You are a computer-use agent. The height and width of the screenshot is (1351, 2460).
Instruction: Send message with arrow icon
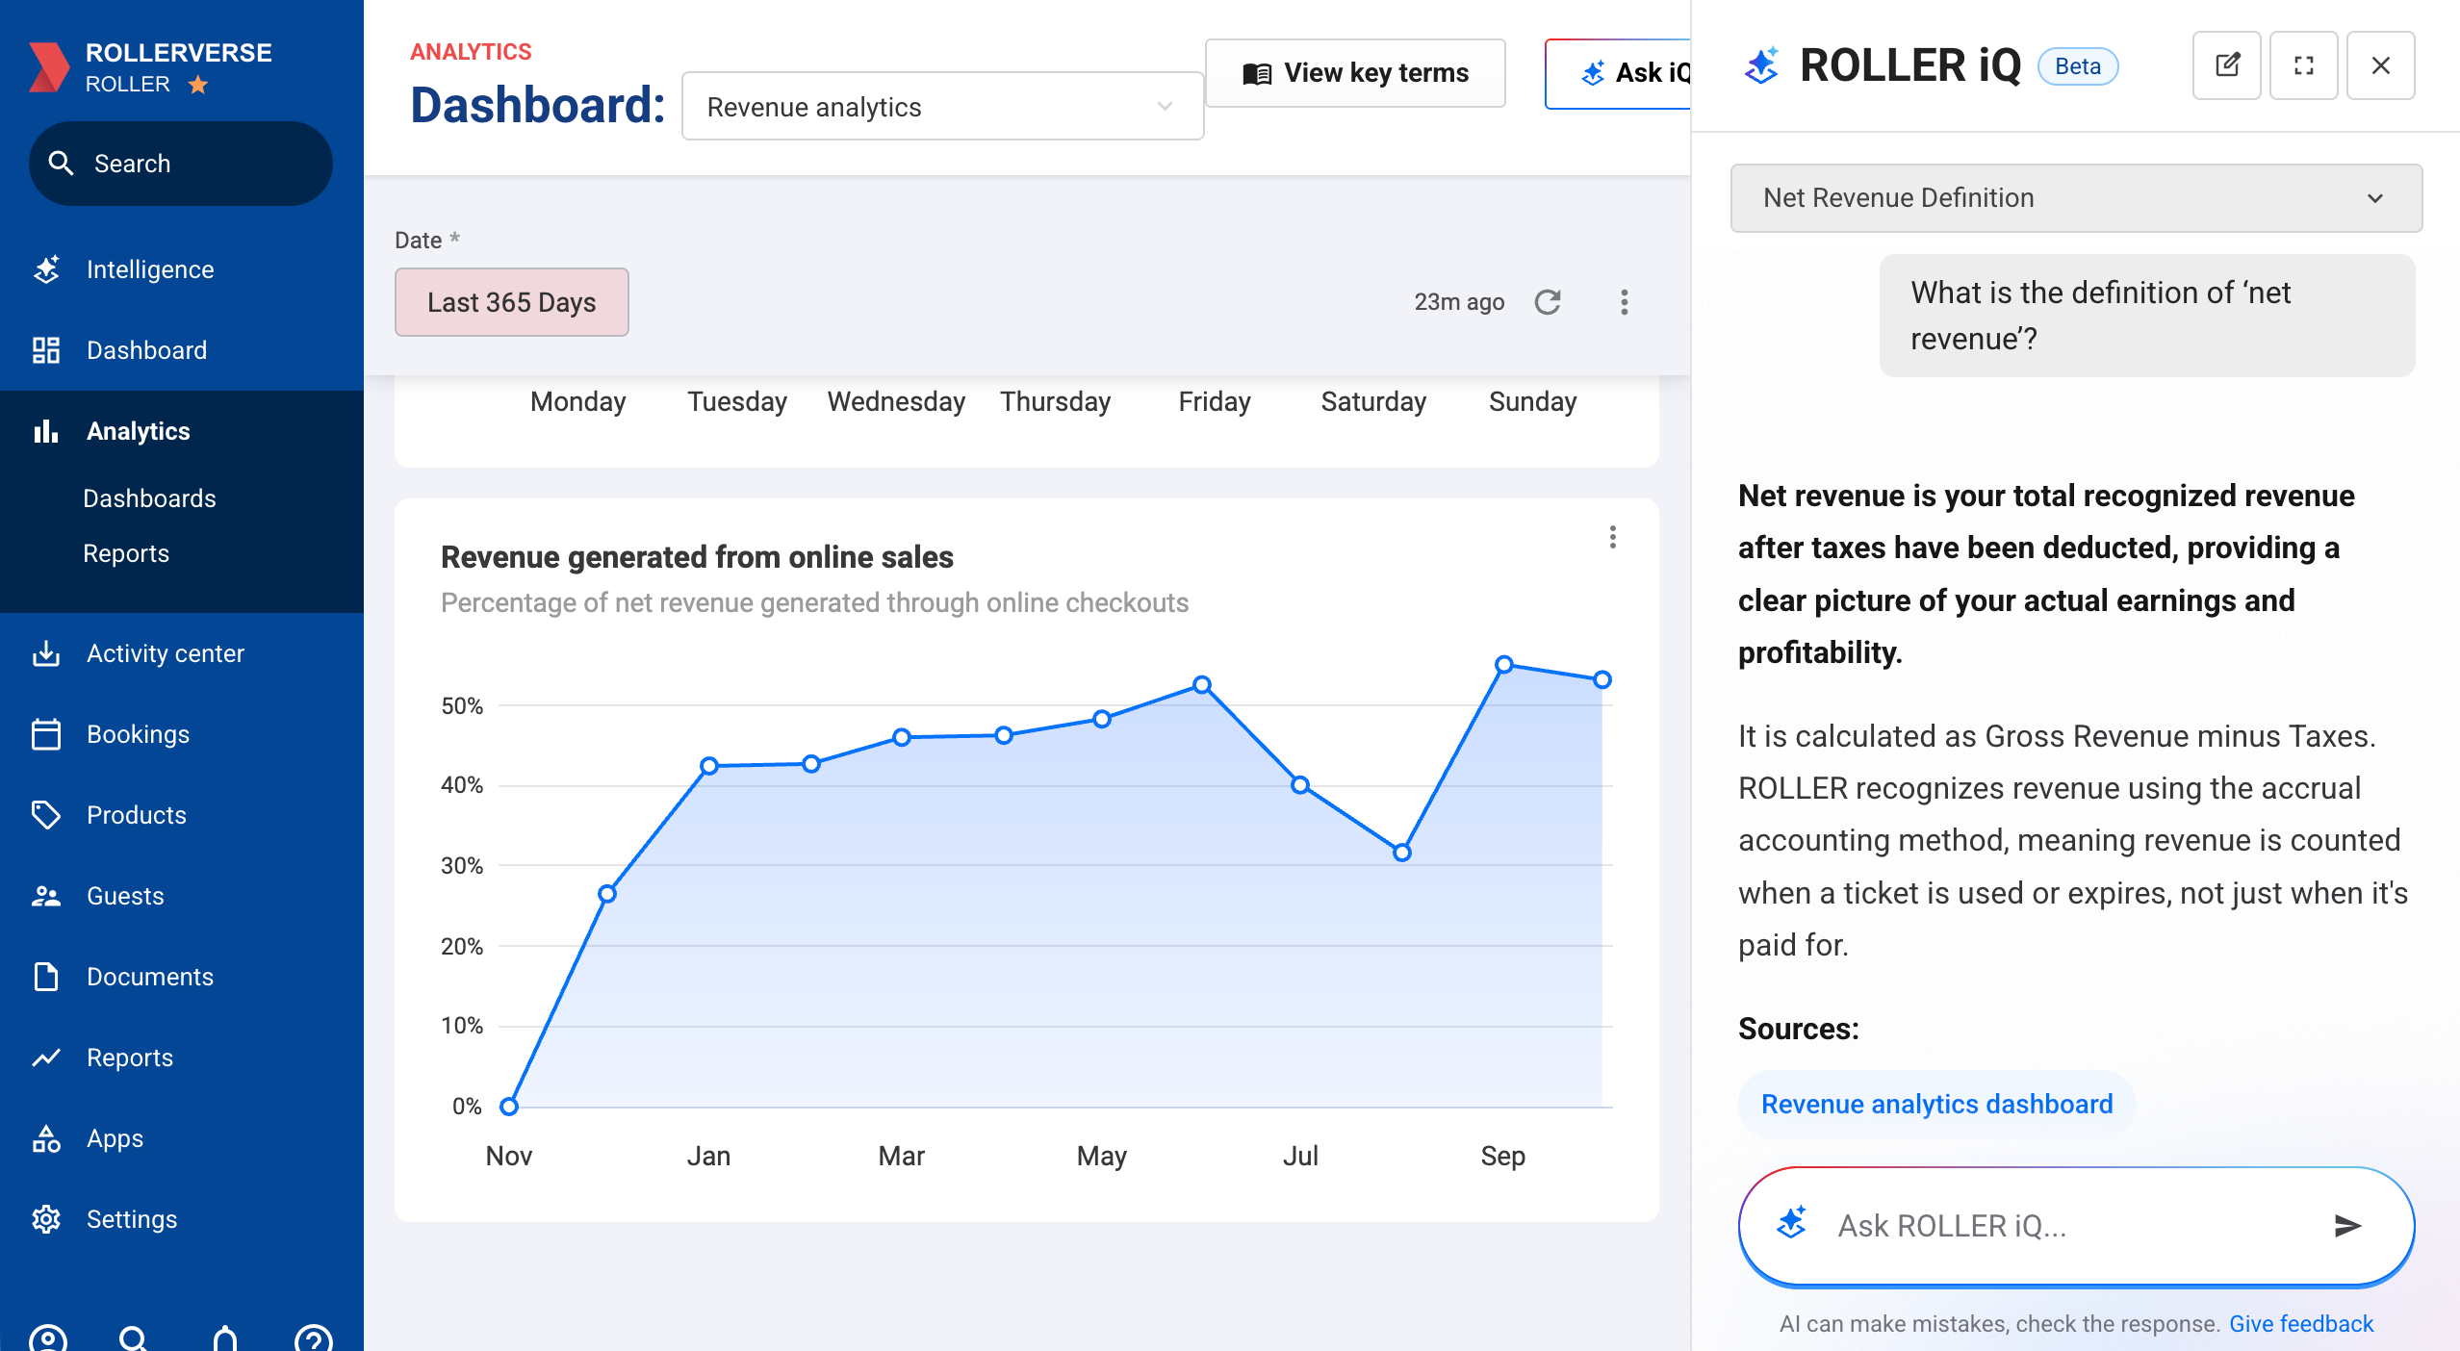[x=2347, y=1225]
